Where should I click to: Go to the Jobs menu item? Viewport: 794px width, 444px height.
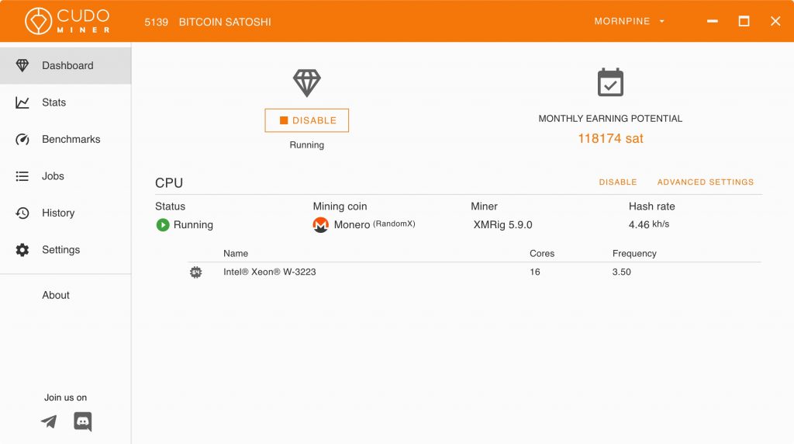coord(65,176)
